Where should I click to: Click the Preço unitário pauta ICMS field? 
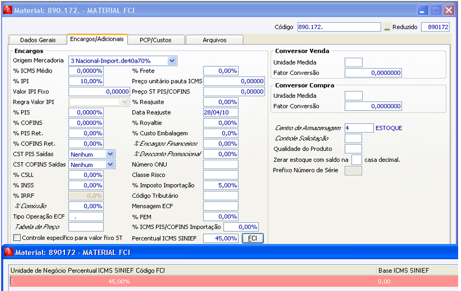tap(234, 81)
